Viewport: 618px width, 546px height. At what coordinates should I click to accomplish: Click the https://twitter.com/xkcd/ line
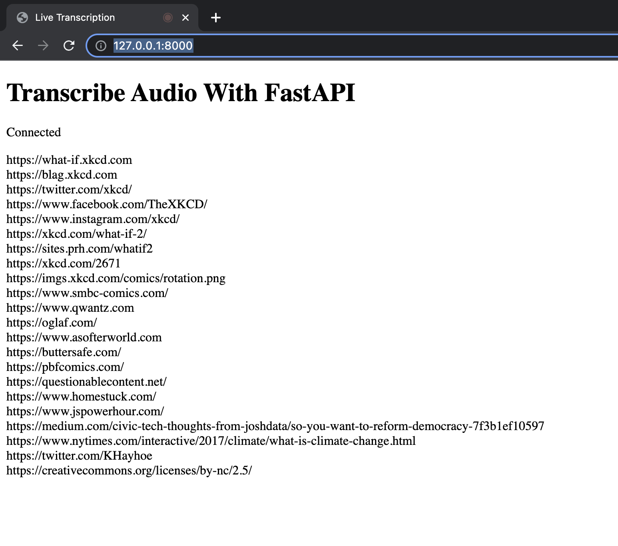tap(69, 189)
